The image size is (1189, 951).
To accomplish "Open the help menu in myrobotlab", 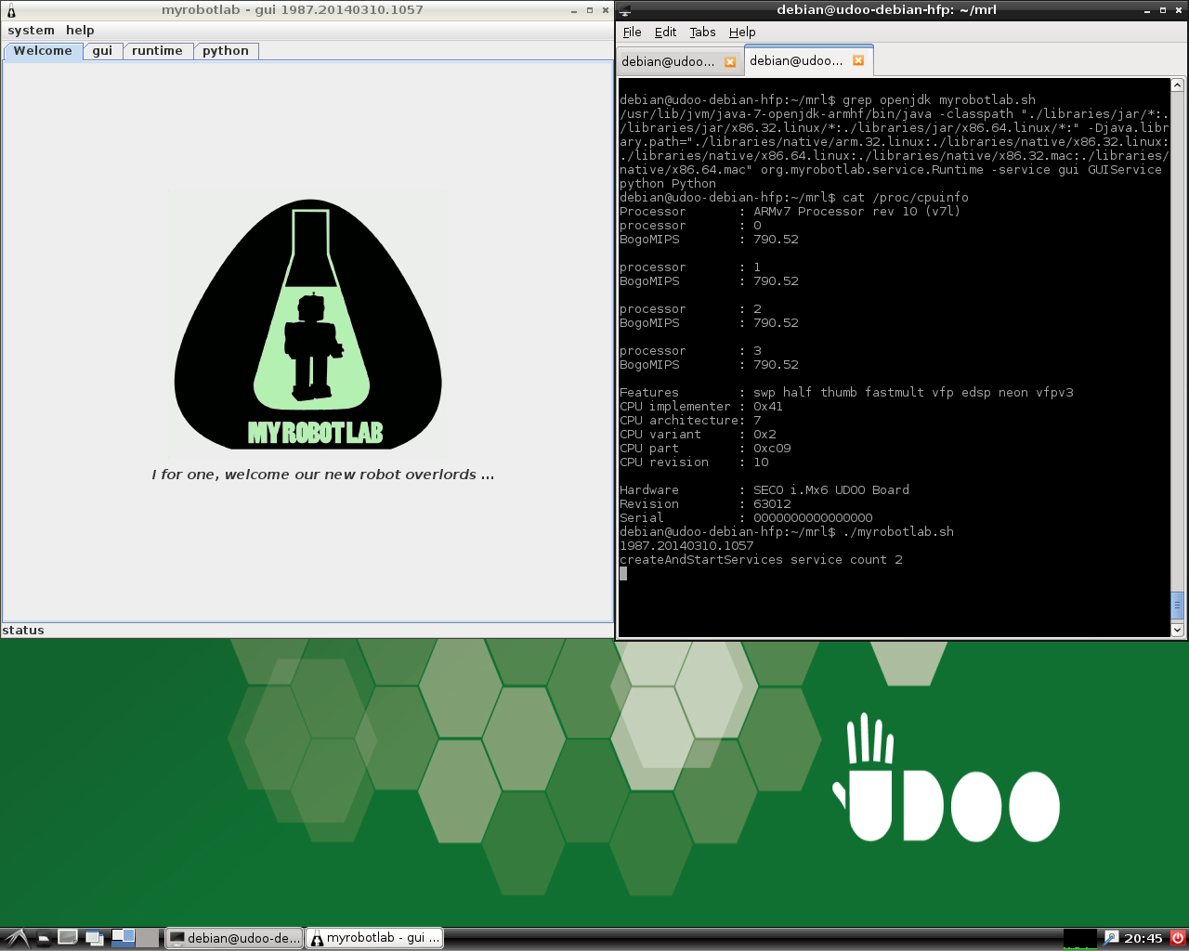I will (80, 31).
